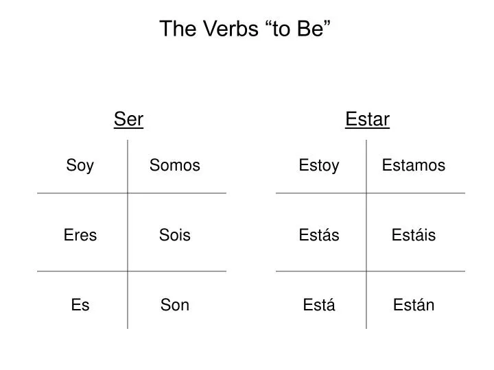Click the Soy cell
This screenshot has height=370, width=494.
(x=80, y=166)
